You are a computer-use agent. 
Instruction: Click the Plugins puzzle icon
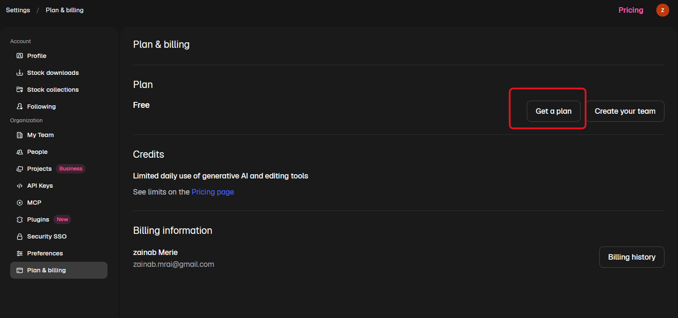19,219
